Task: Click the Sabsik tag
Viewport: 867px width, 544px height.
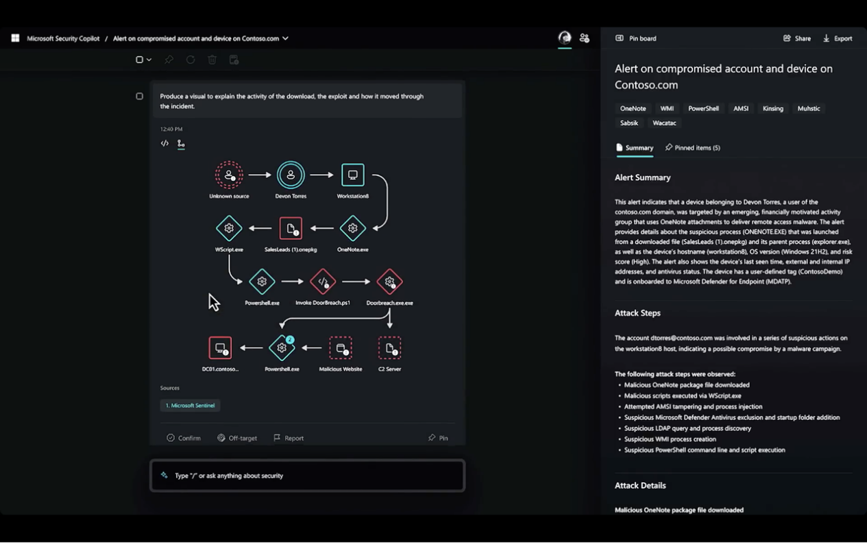Action: click(x=629, y=123)
